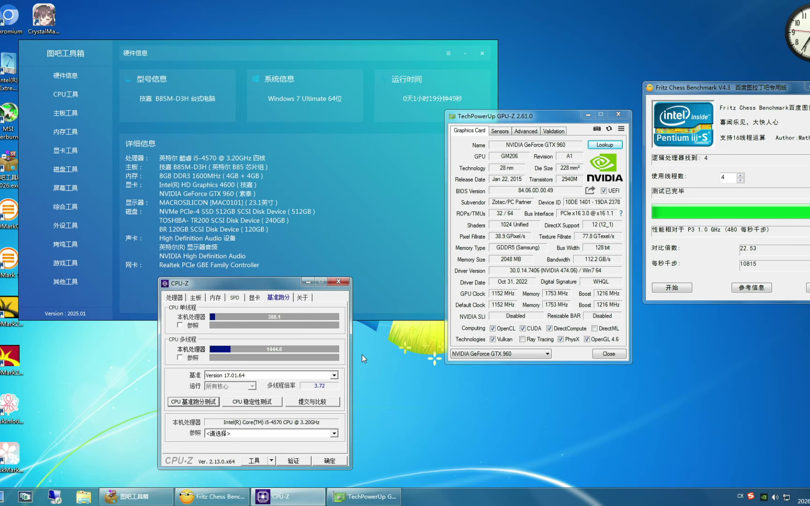
Task: Open CPU-Z 关于 tab
Action: click(302, 297)
